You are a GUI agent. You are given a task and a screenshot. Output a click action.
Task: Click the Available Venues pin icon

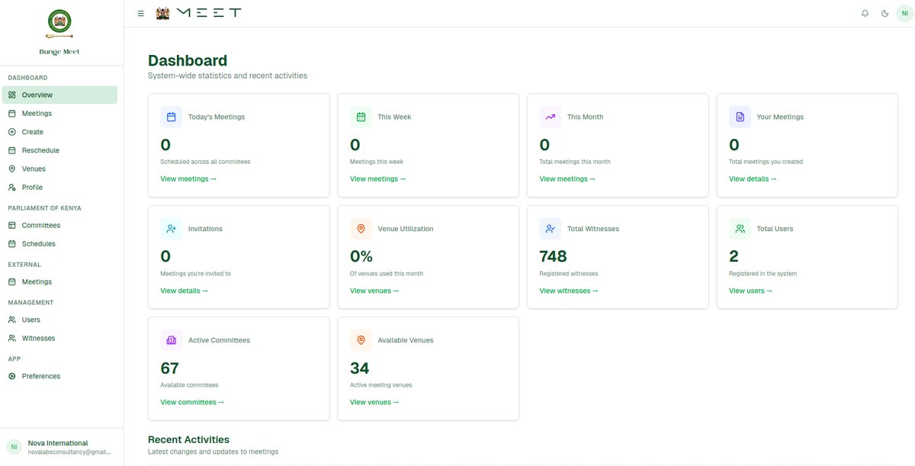[361, 340]
